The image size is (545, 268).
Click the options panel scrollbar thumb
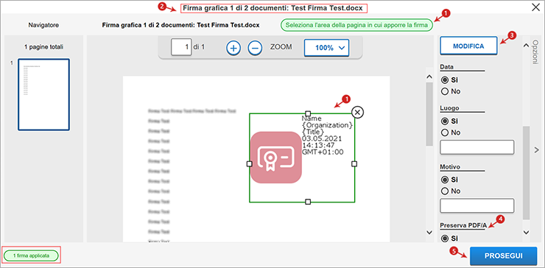point(527,173)
